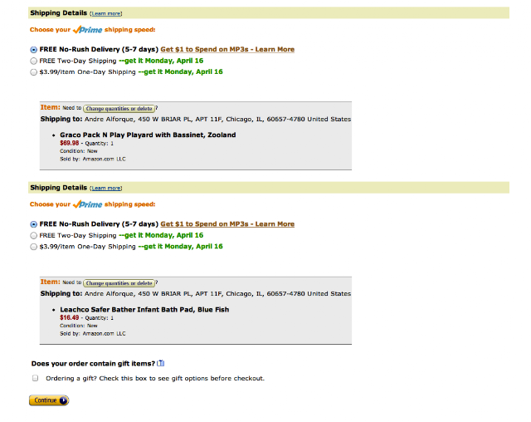Choose FREE Two-Day Shipping for the Graco Playard
This screenshot has height=422, width=531.
click(x=33, y=61)
